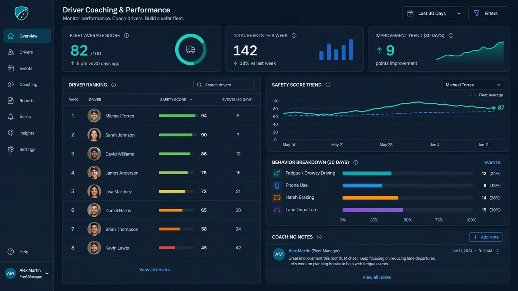Click the Overview home icon
This screenshot has width=518, height=291.
[11, 36]
